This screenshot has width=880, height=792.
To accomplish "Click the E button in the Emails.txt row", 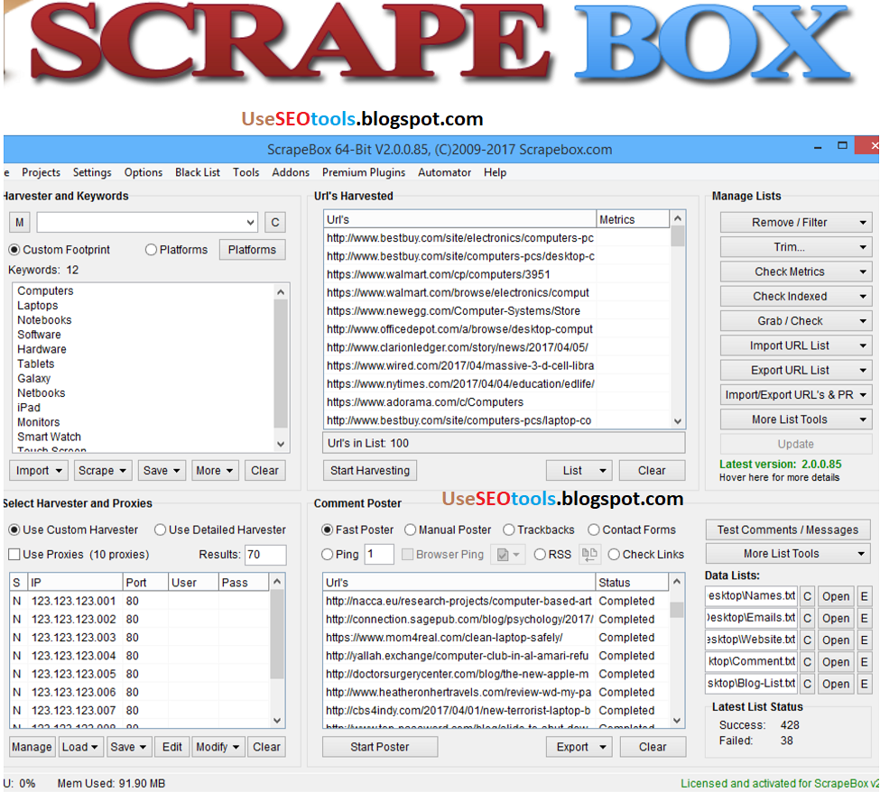I will click(x=865, y=618).
